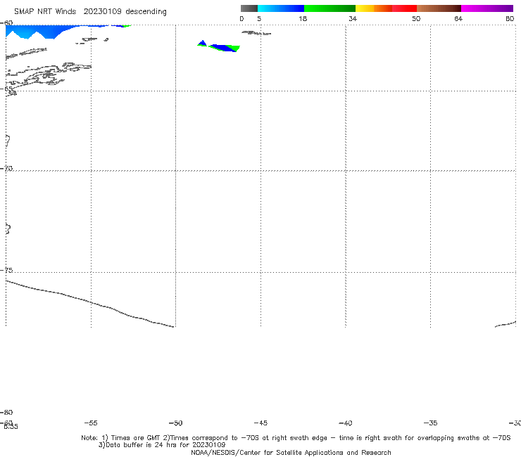Click the note 'Data buffer is 24 hrs for 20230109'
This screenshot has height=457, width=521.
click(x=162, y=445)
